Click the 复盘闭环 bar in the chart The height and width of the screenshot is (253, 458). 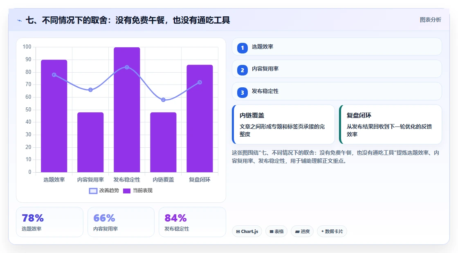click(200, 118)
